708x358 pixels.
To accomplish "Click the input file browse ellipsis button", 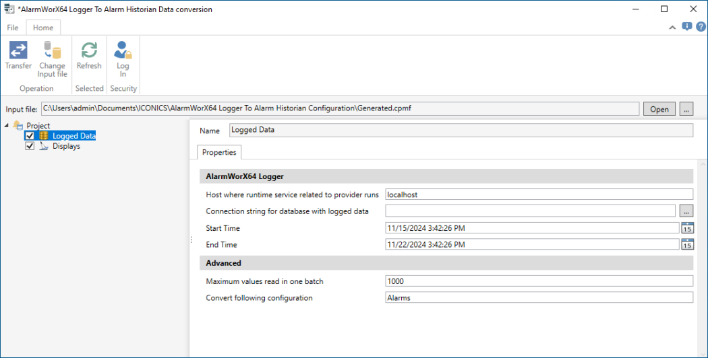I will pyautogui.click(x=686, y=109).
